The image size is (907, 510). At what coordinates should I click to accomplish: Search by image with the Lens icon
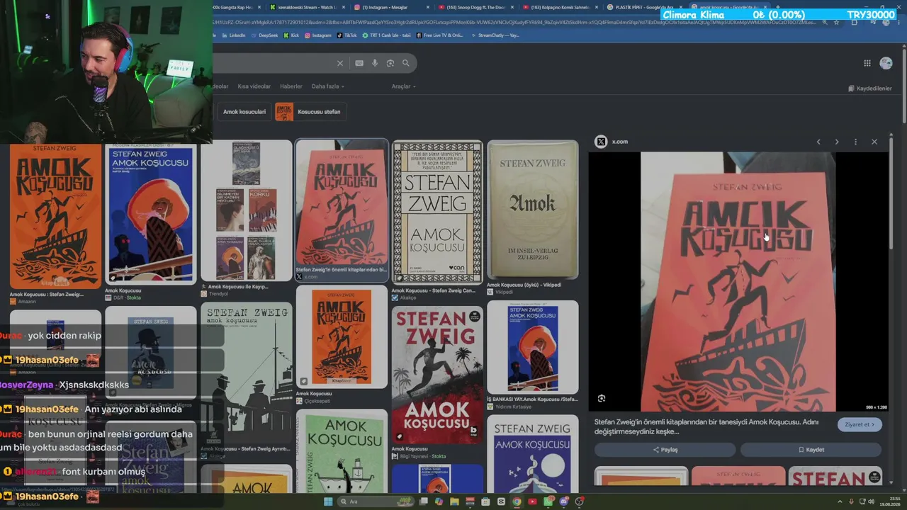pos(390,63)
